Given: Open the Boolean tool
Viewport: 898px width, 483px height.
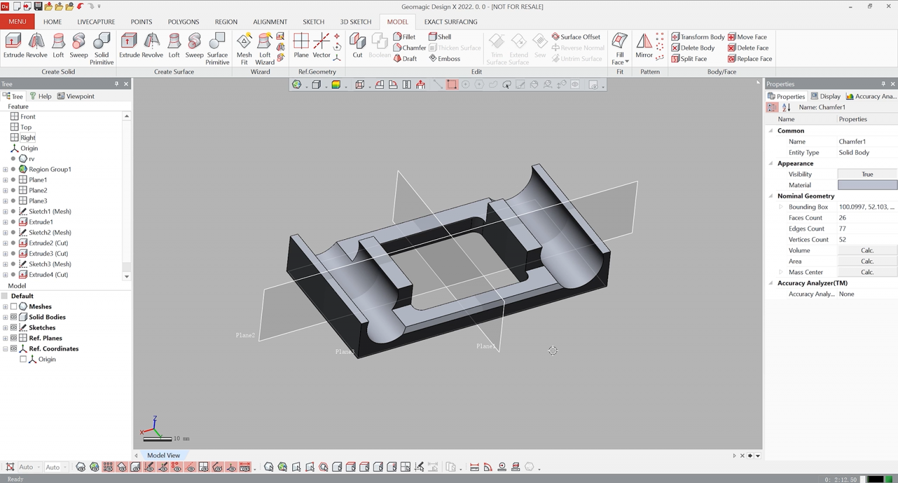Looking at the screenshot, I should (379, 47).
